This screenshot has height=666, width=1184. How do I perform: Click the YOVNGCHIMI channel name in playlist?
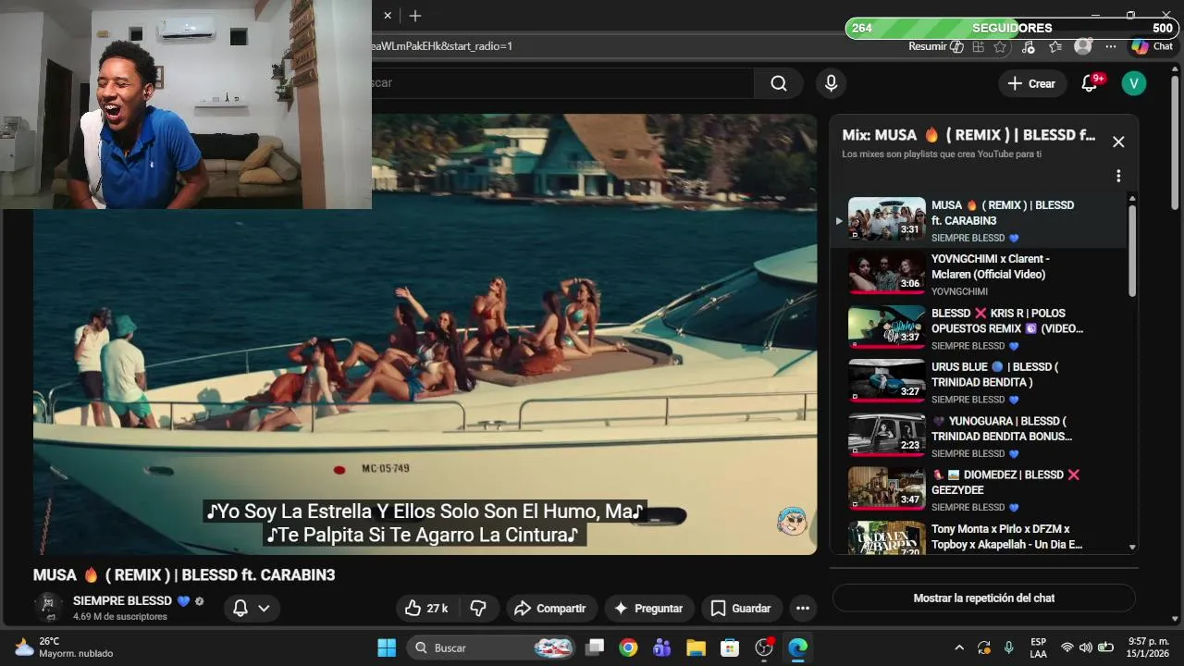click(x=959, y=291)
